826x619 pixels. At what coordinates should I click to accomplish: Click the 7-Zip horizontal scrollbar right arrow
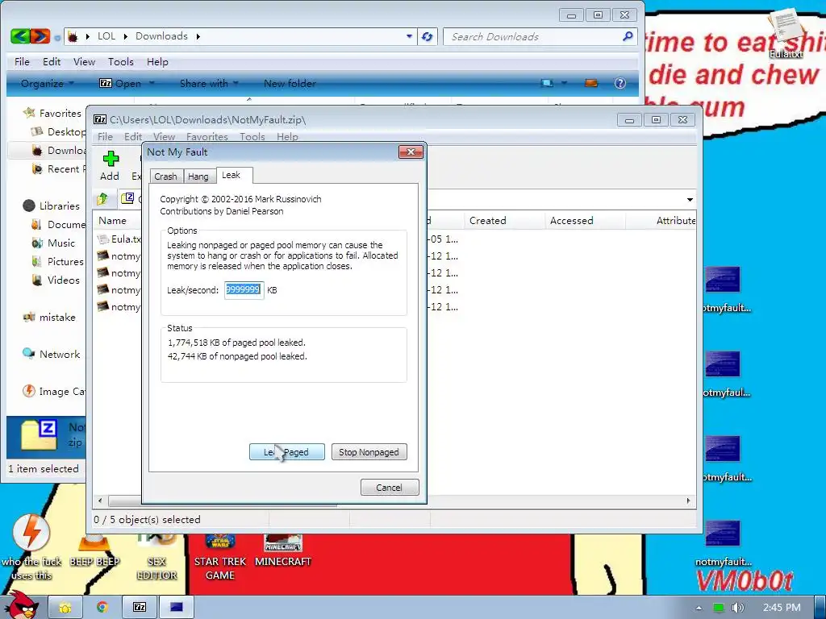688,501
